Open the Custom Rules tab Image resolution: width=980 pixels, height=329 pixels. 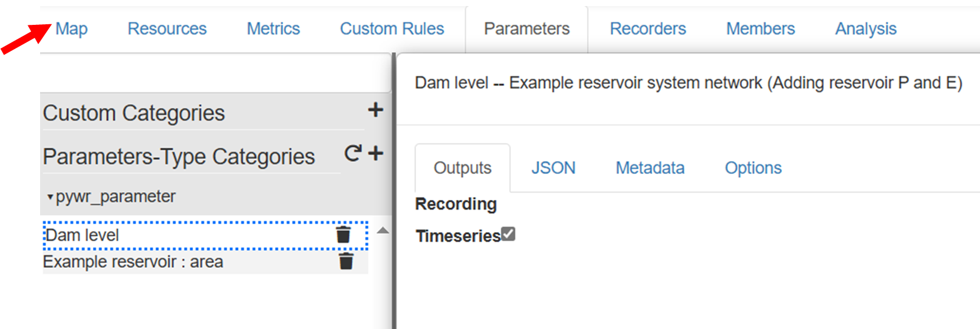[x=392, y=29]
